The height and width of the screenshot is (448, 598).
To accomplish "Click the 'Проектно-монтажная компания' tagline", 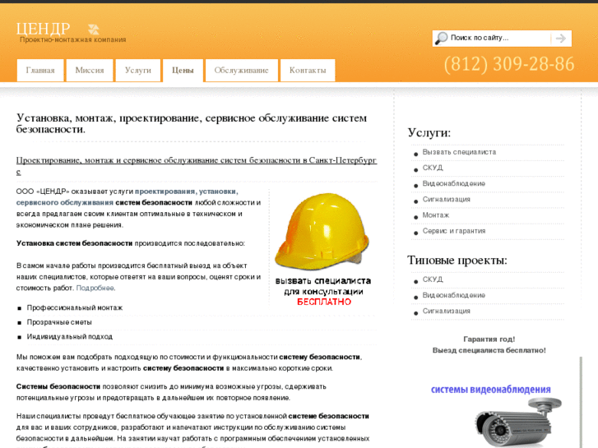I will tap(73, 39).
